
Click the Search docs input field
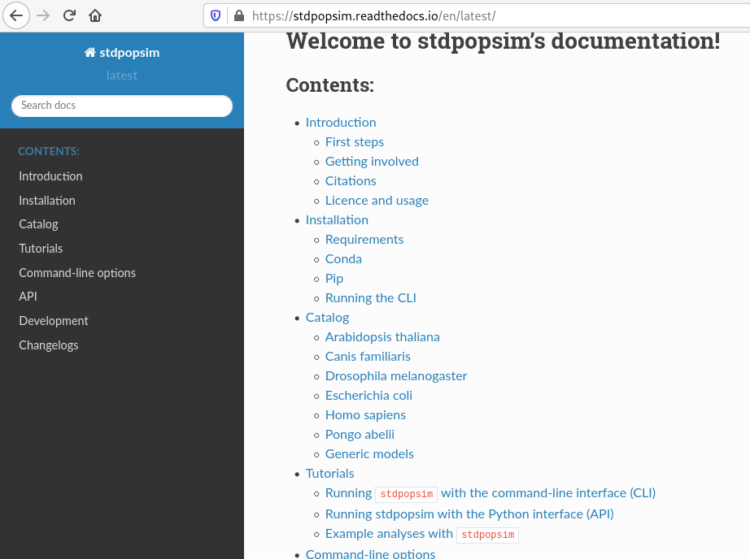pyautogui.click(x=121, y=106)
